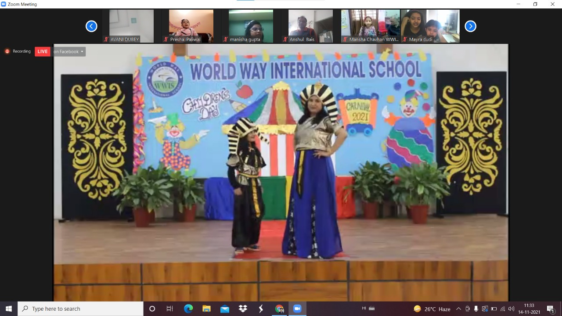562x316 pixels.
Task: Click Show Desktop sliver at taskbar end
Action: 561,309
